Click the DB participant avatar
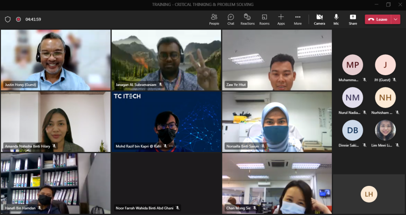 pos(352,130)
